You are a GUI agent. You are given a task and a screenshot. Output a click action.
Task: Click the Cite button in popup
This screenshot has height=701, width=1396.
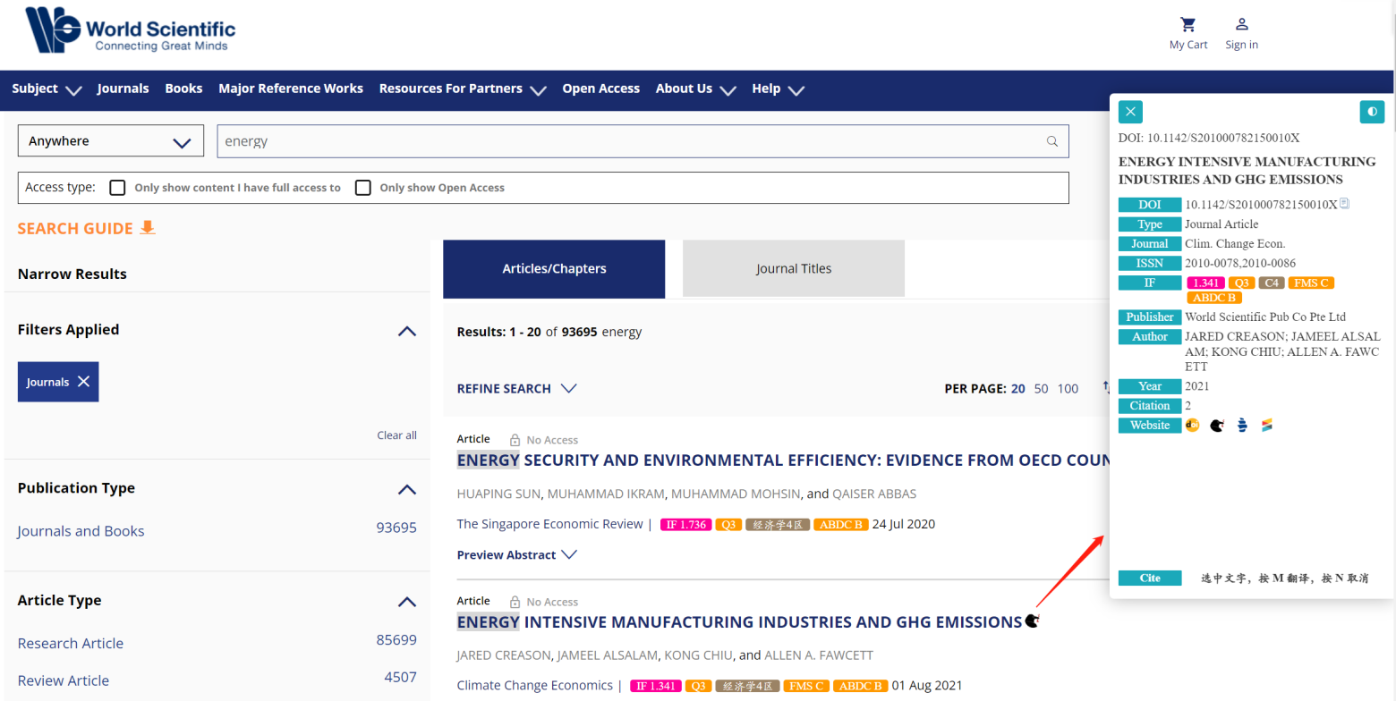click(x=1150, y=579)
